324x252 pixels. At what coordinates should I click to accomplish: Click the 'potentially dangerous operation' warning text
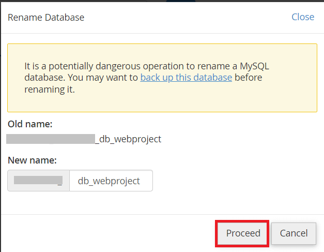[116, 66]
